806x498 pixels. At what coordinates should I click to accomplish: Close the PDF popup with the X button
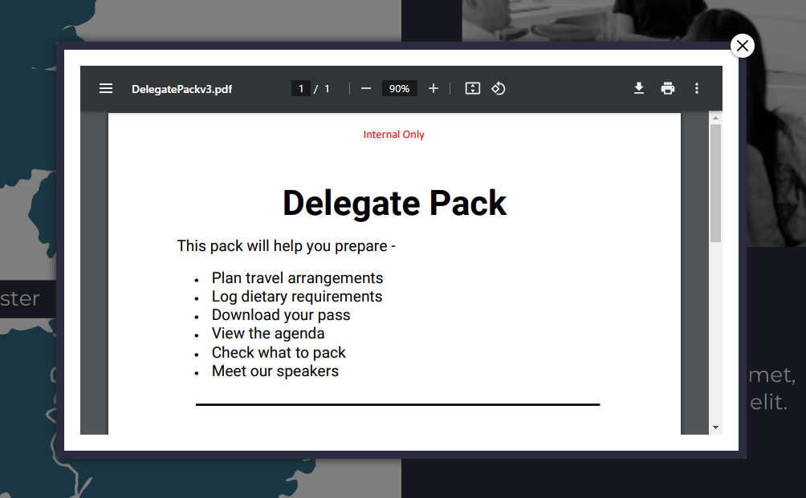[743, 46]
